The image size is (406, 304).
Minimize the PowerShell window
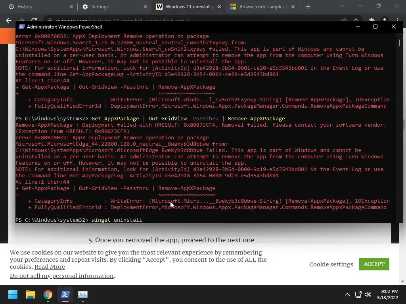[x=358, y=27]
